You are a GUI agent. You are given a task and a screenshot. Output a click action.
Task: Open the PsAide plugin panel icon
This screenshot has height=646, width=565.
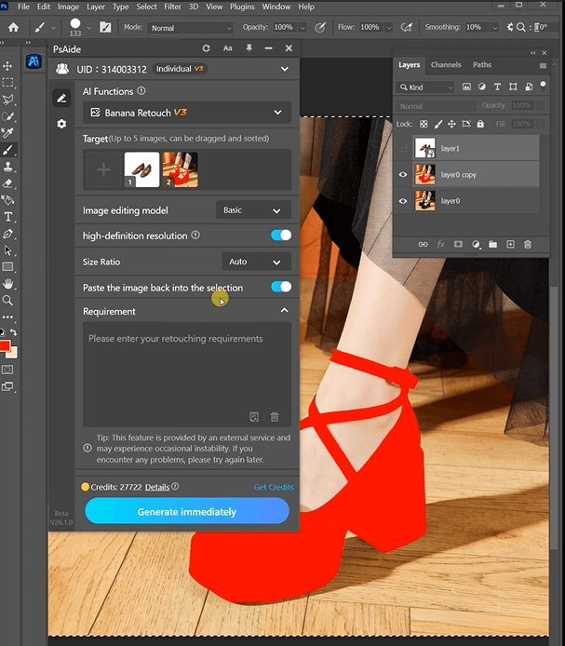33,61
